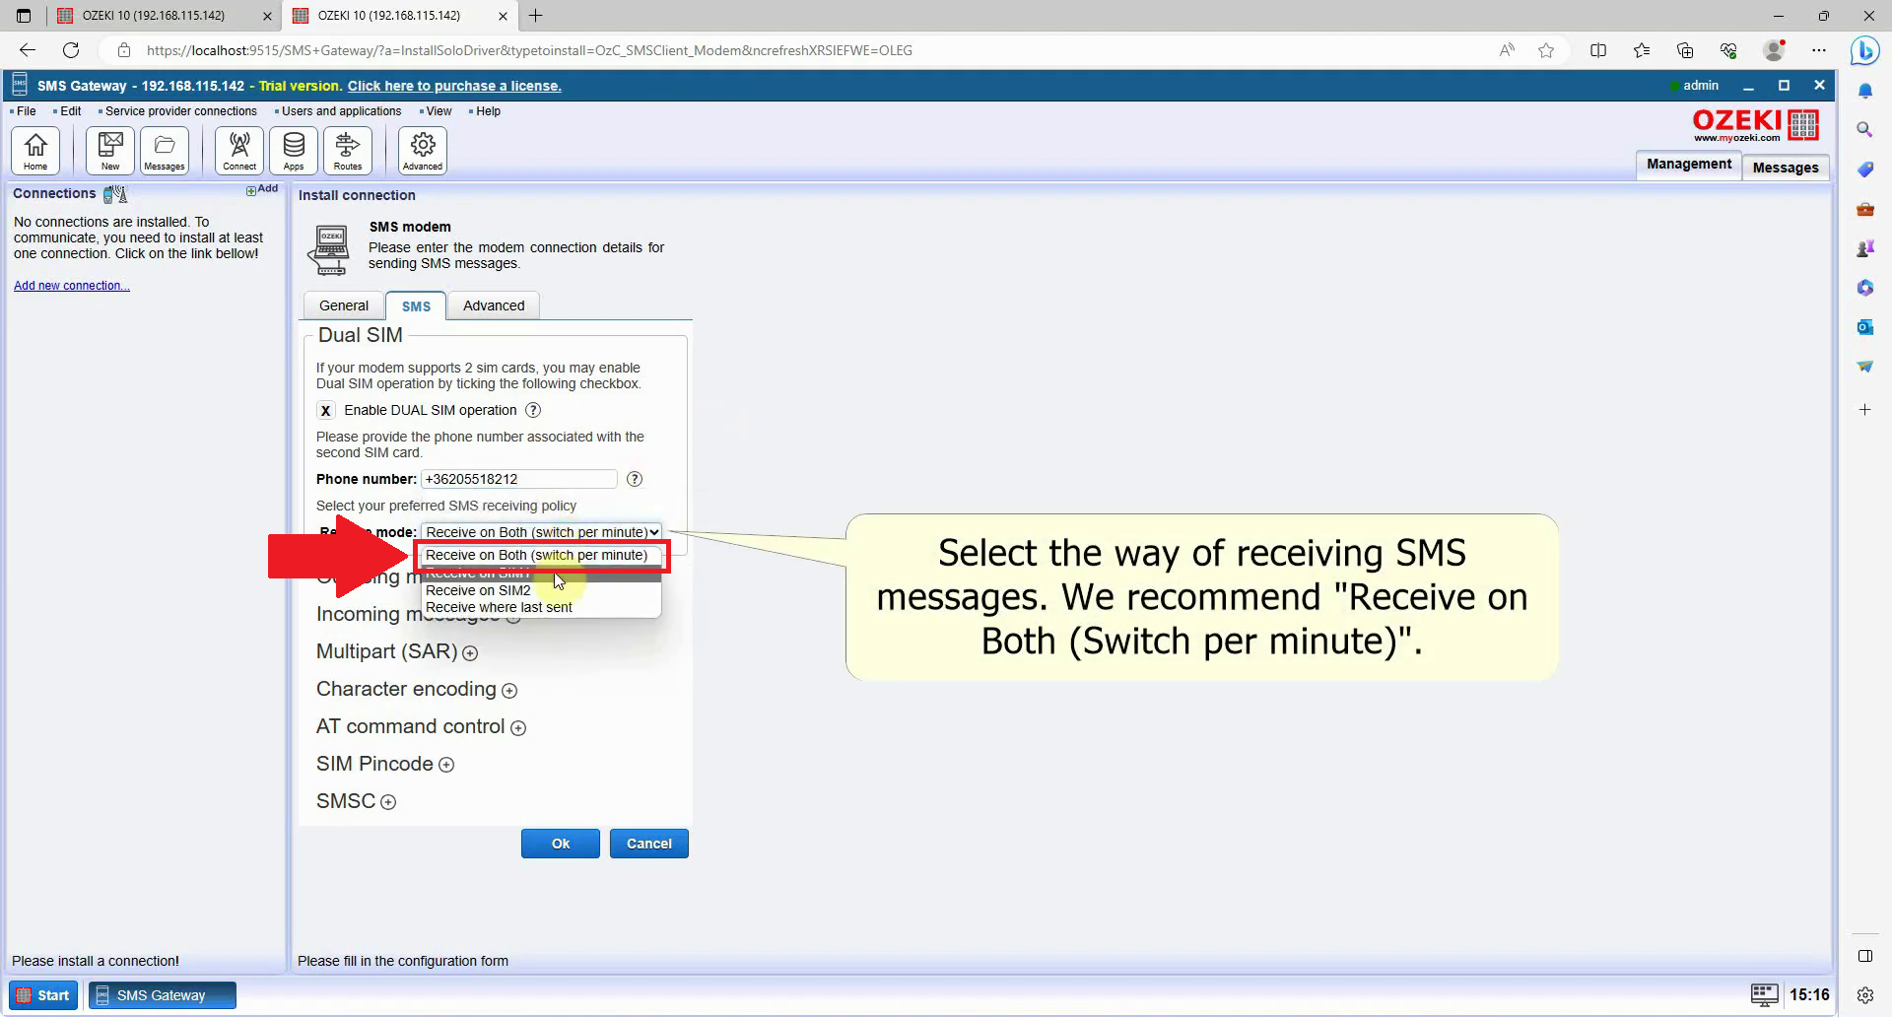Select Receive on Both (switch per minute) option
The image size is (1892, 1017).
(x=536, y=555)
